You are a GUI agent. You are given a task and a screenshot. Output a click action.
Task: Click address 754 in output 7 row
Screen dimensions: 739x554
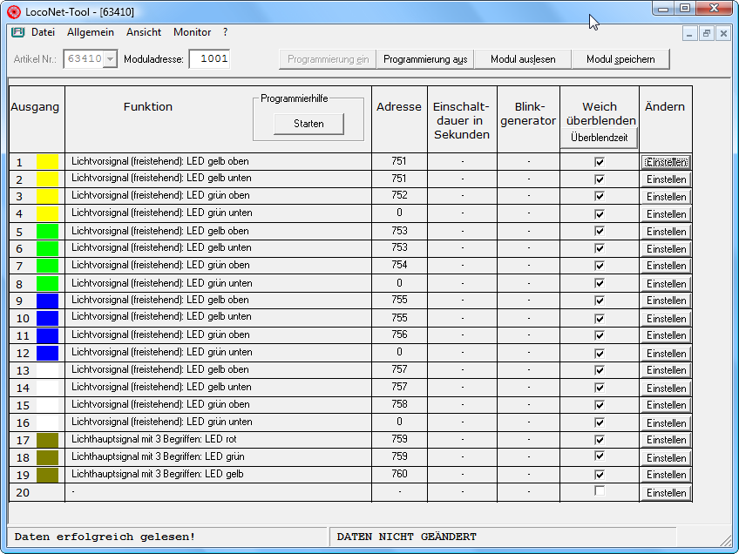[x=399, y=265]
